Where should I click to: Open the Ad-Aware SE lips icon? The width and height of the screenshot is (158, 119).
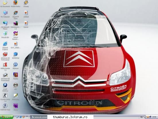[5, 54]
